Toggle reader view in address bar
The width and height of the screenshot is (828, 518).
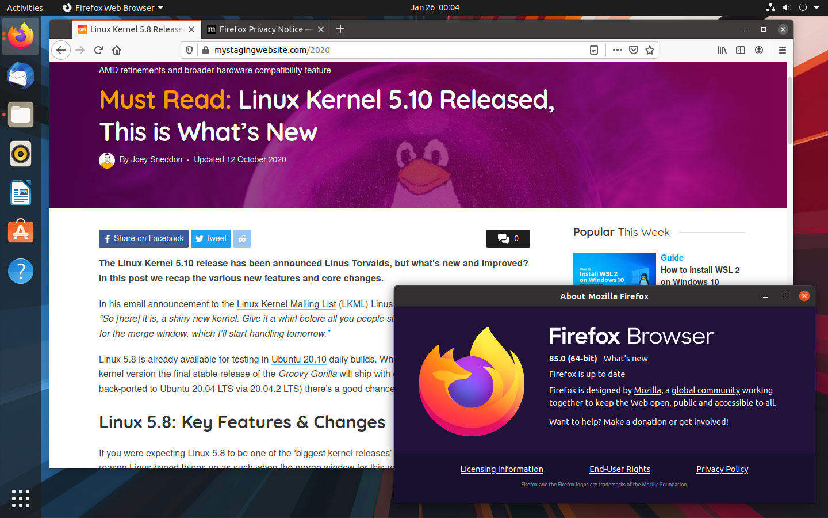594,50
